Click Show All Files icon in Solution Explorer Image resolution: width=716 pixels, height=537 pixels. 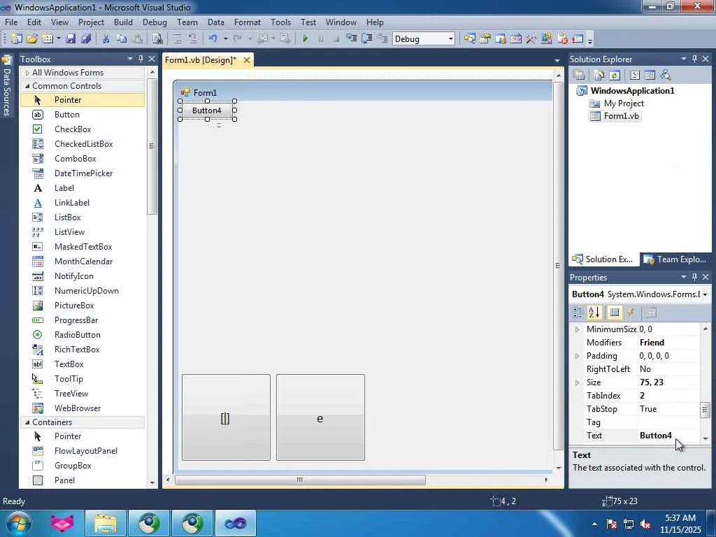click(x=599, y=75)
